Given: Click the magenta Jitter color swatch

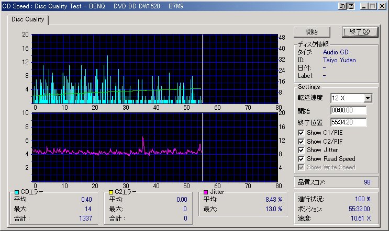Looking at the screenshot, I should point(206,192).
